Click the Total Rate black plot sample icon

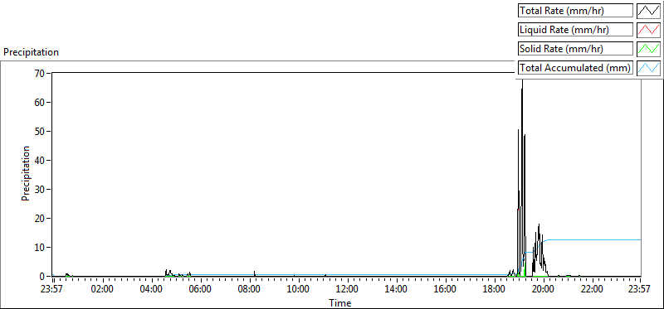pyautogui.click(x=649, y=11)
